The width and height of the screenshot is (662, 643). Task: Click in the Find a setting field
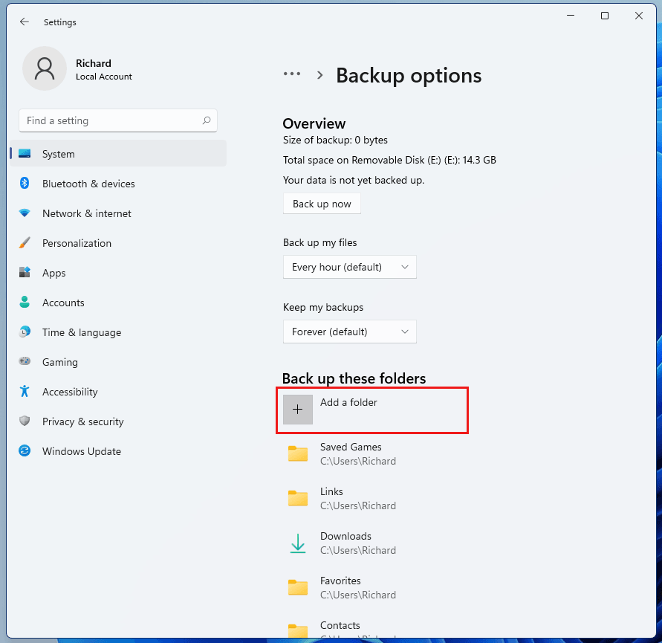pos(118,120)
